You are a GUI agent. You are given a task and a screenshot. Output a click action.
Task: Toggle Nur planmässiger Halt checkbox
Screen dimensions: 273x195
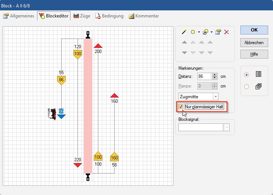point(181,107)
